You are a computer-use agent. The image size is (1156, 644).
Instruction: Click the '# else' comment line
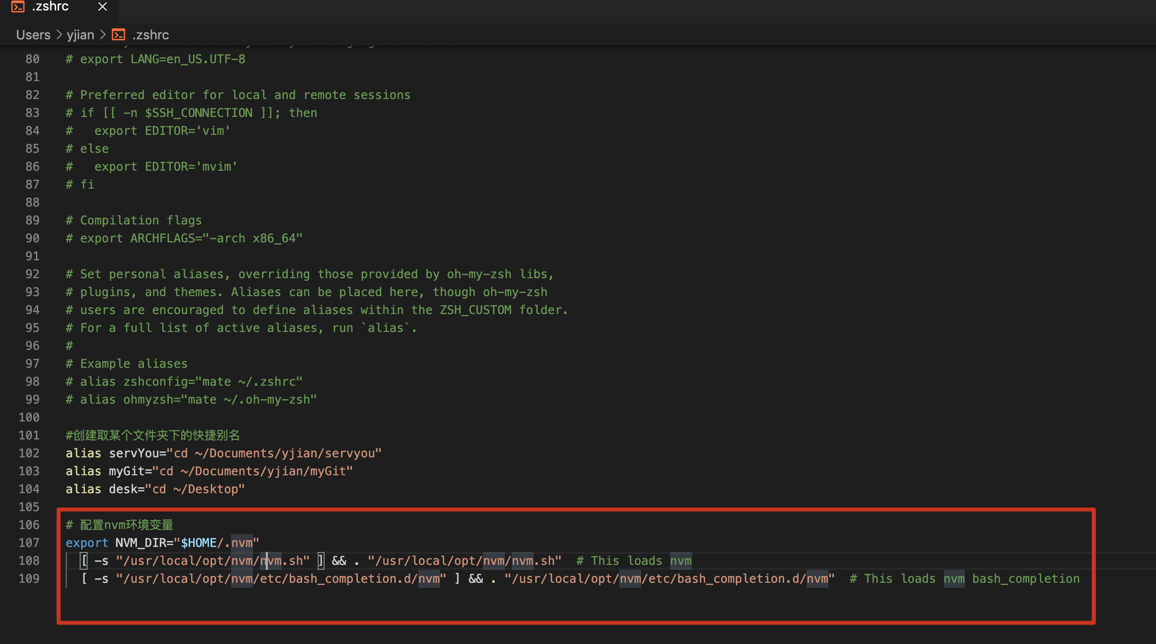point(87,149)
